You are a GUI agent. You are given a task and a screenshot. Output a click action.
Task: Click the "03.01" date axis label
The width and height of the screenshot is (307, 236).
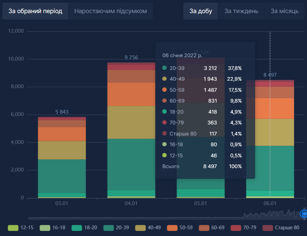[x=62, y=203]
